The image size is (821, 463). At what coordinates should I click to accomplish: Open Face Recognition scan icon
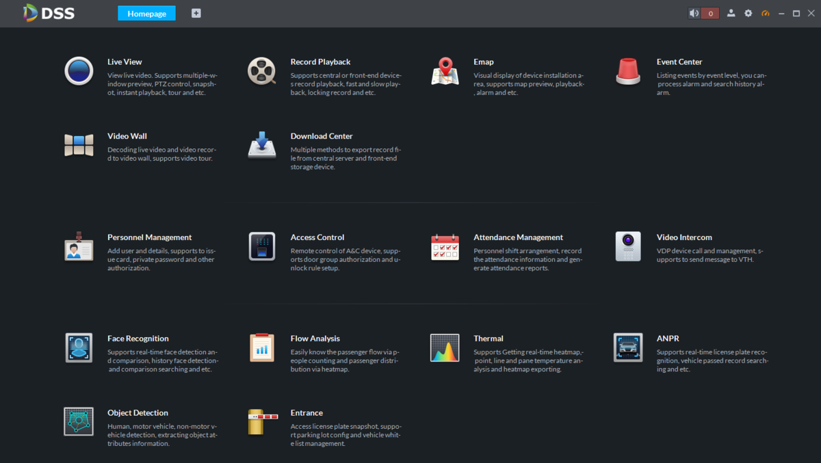click(79, 347)
